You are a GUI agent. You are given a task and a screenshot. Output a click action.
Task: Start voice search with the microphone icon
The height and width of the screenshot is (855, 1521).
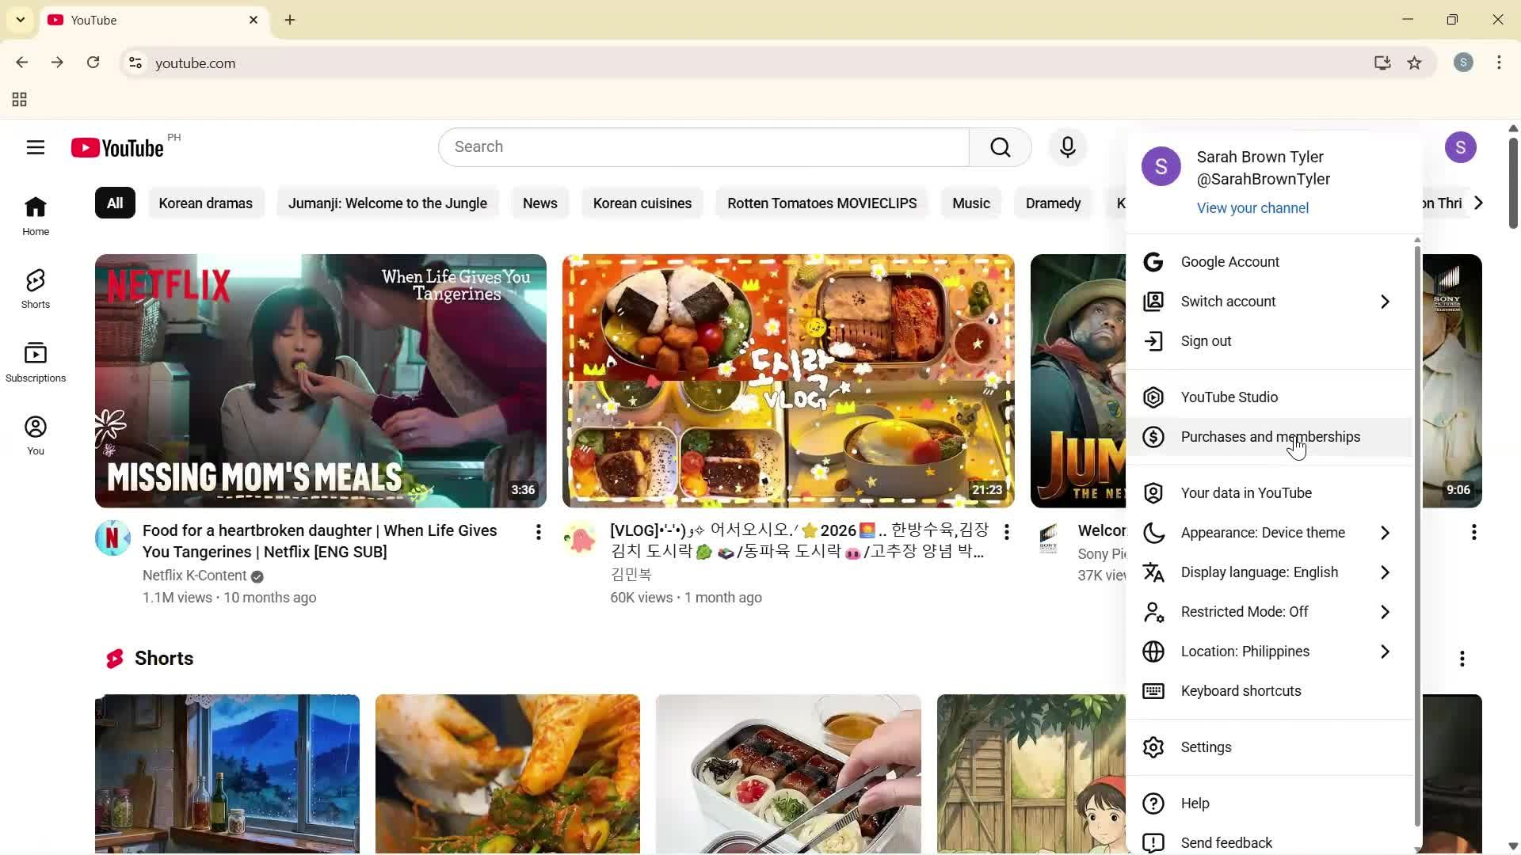point(1067,147)
